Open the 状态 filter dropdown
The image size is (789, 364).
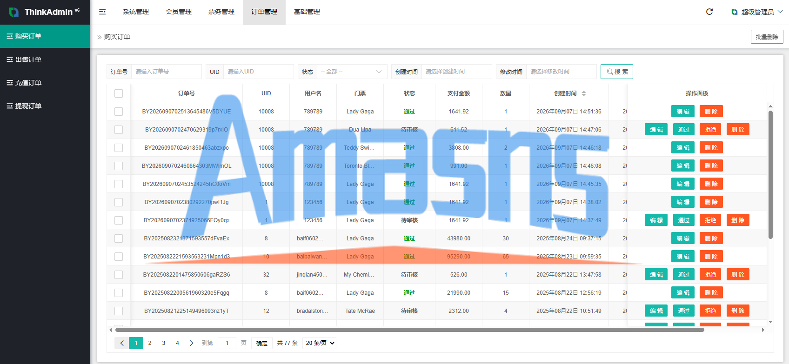[352, 72]
